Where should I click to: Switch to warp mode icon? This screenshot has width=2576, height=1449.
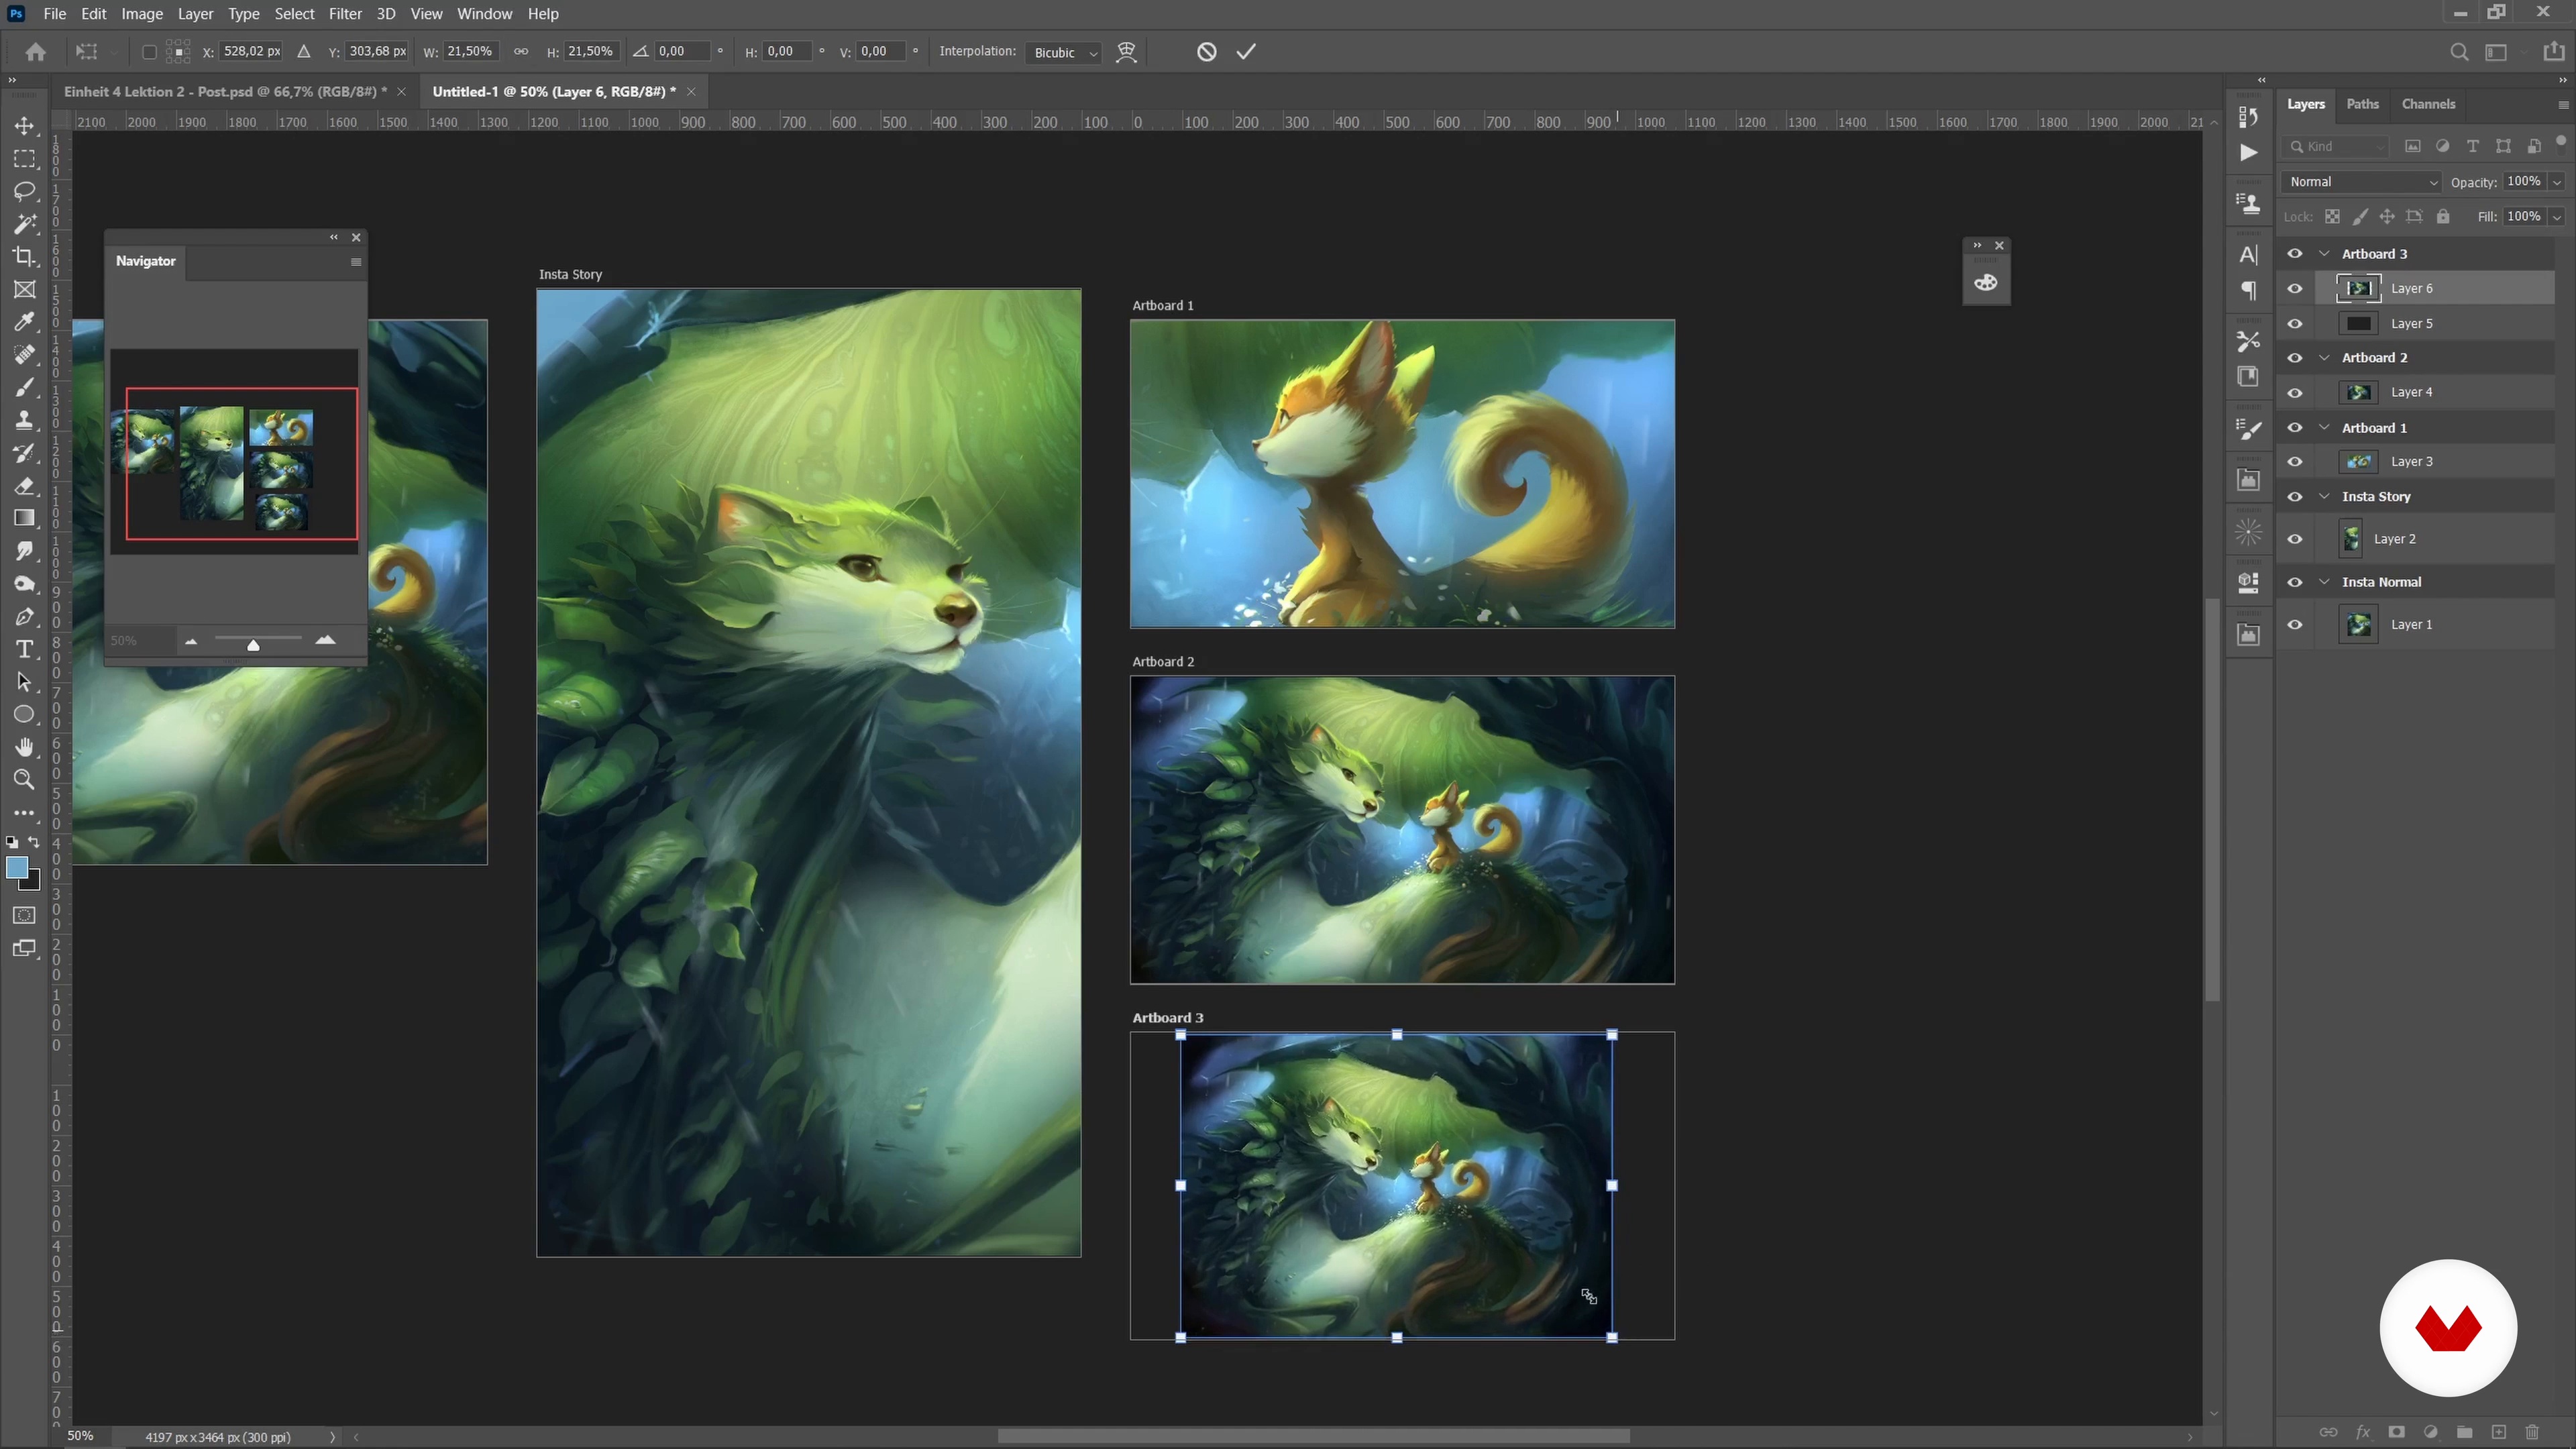tap(1127, 52)
